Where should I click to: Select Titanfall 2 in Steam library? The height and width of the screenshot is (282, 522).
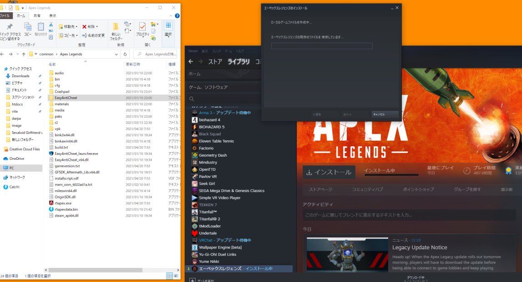[x=209, y=219]
